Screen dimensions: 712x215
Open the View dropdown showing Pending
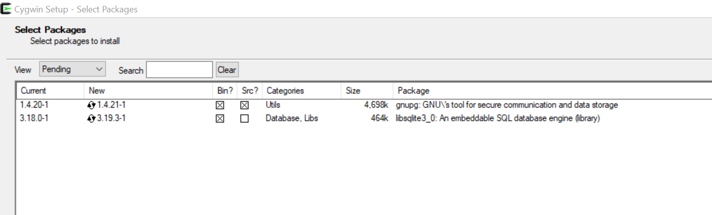(x=72, y=69)
